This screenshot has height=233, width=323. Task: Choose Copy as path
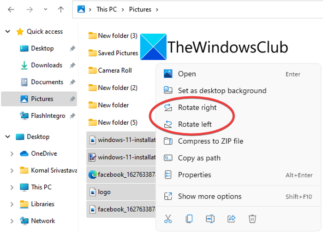point(239,158)
